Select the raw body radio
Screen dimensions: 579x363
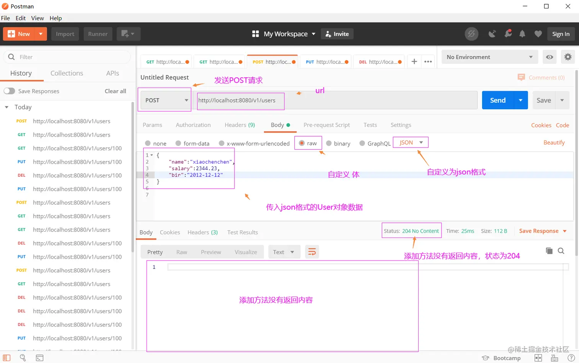302,143
